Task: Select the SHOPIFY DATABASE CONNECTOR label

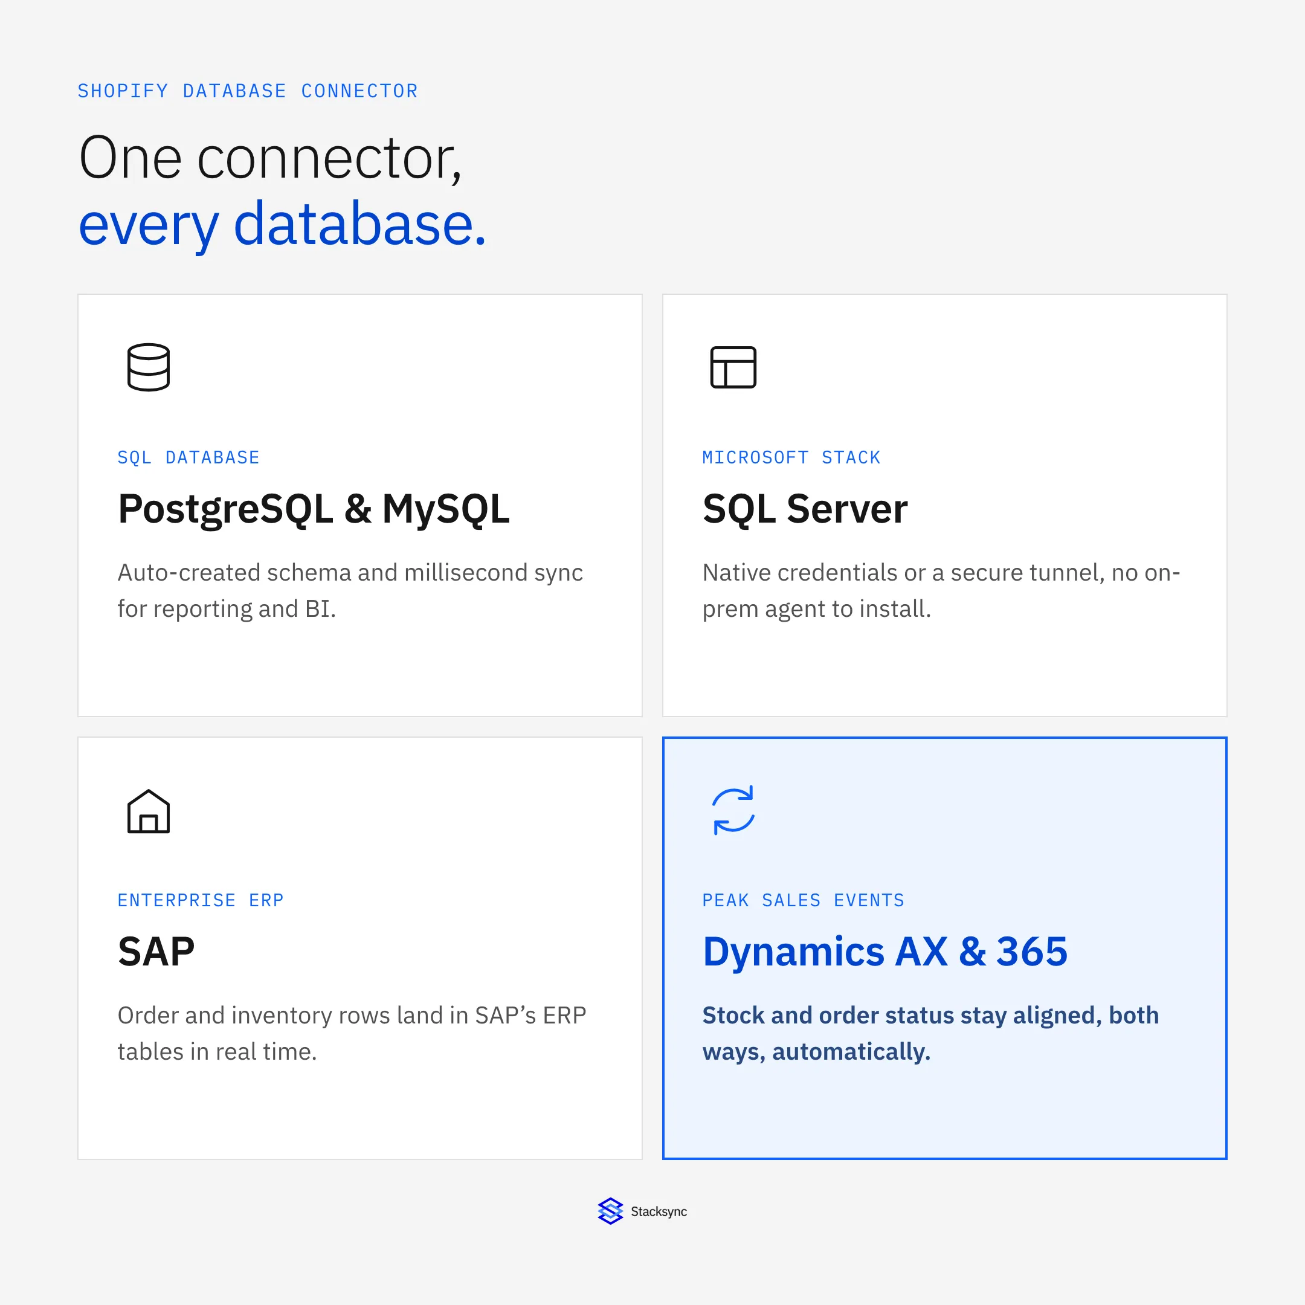Action: coord(248,91)
